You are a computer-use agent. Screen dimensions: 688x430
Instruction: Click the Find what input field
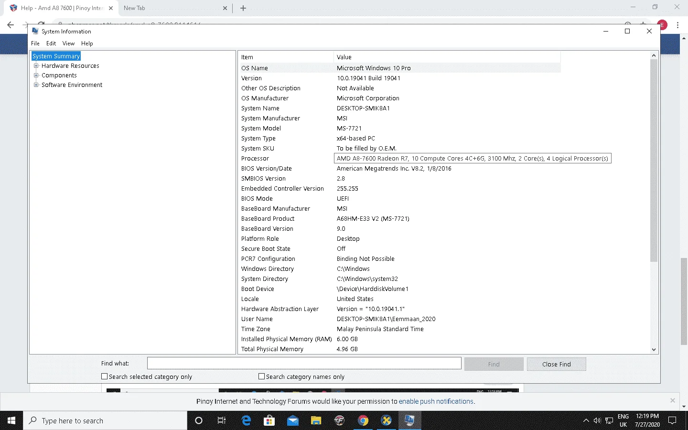304,364
